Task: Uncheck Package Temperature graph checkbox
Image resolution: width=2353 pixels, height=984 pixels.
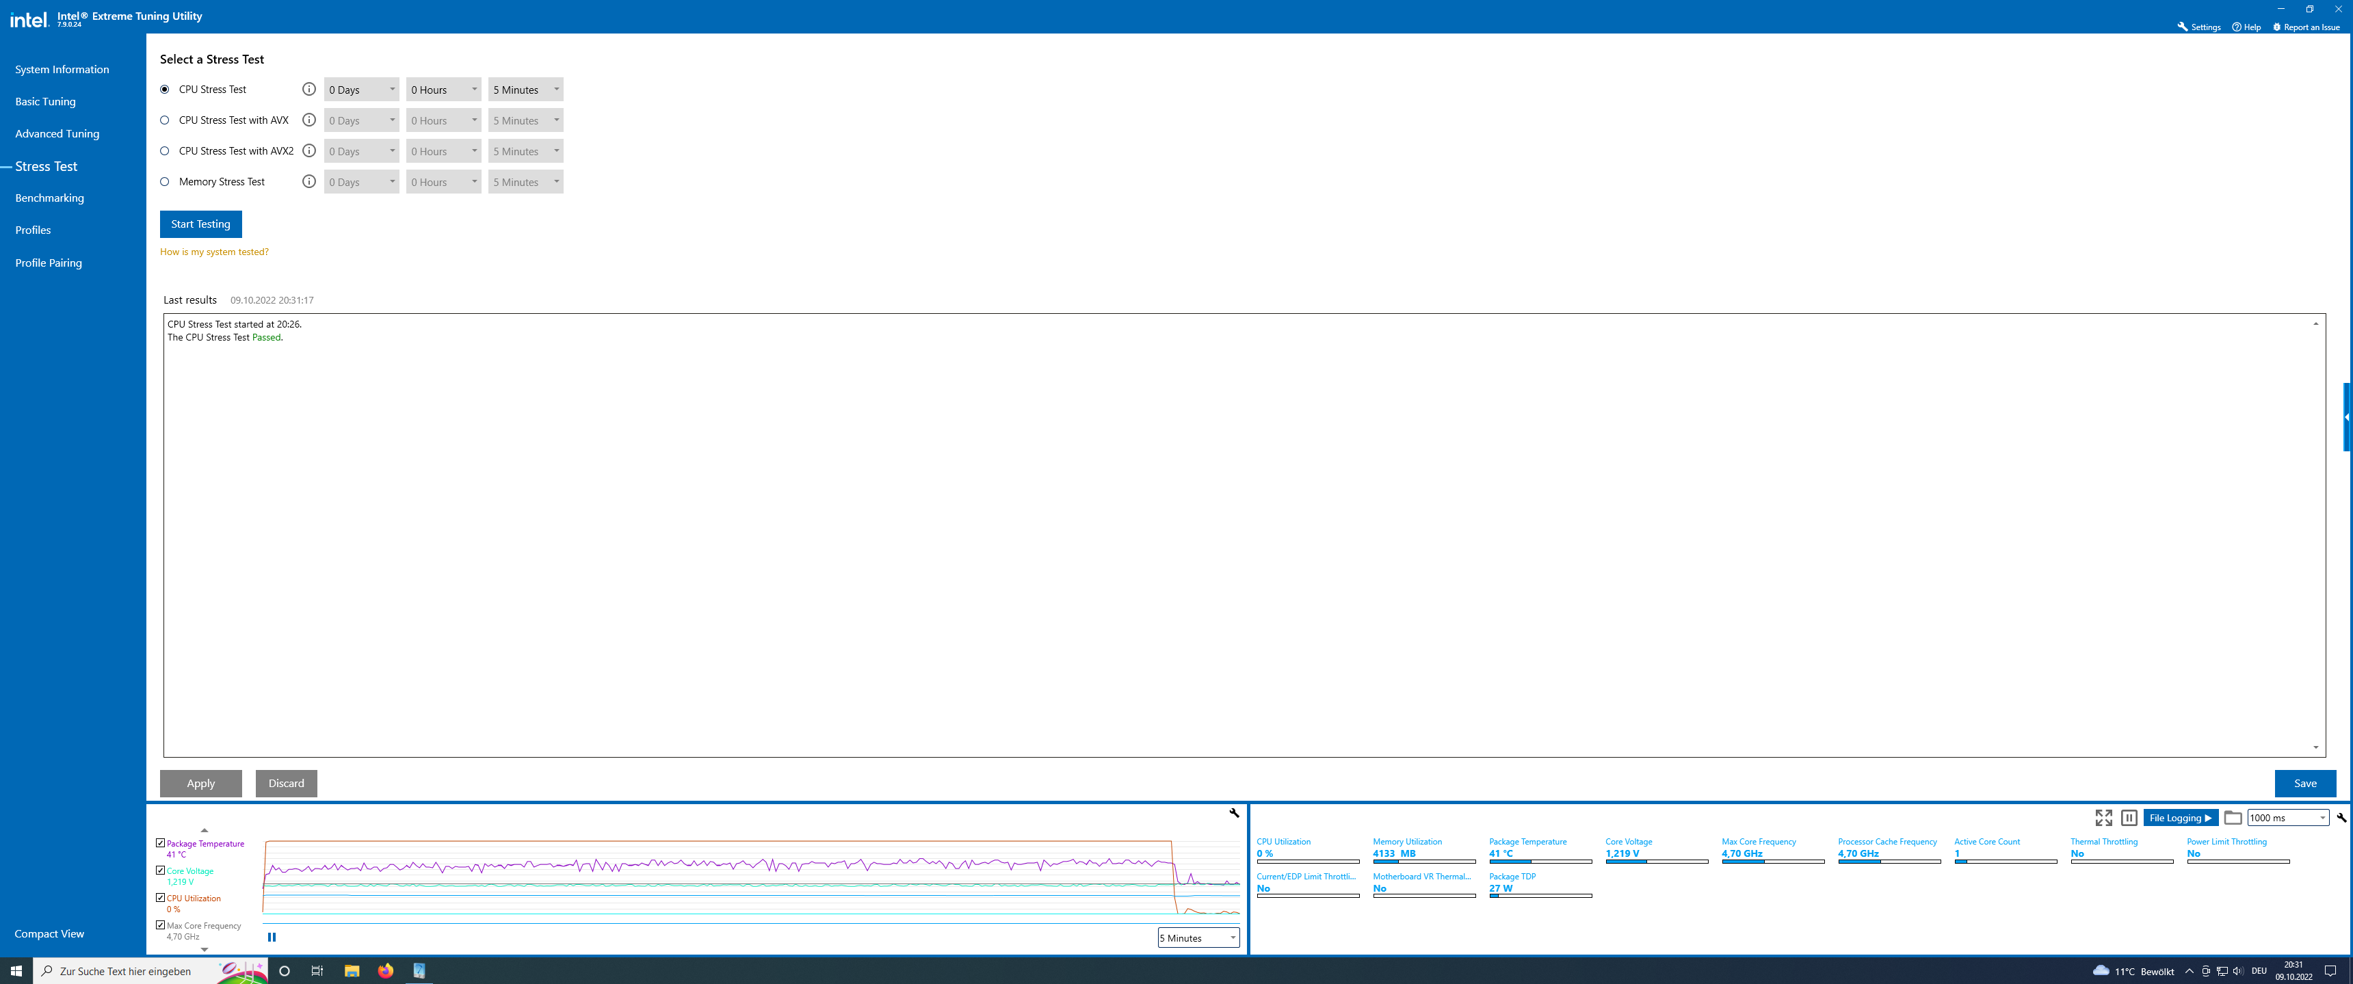Action: click(161, 843)
